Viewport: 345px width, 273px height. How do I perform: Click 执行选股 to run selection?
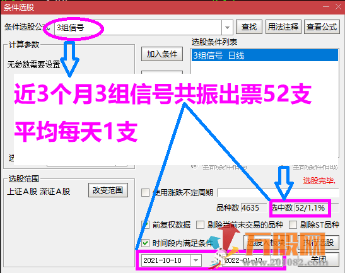coord(319,243)
